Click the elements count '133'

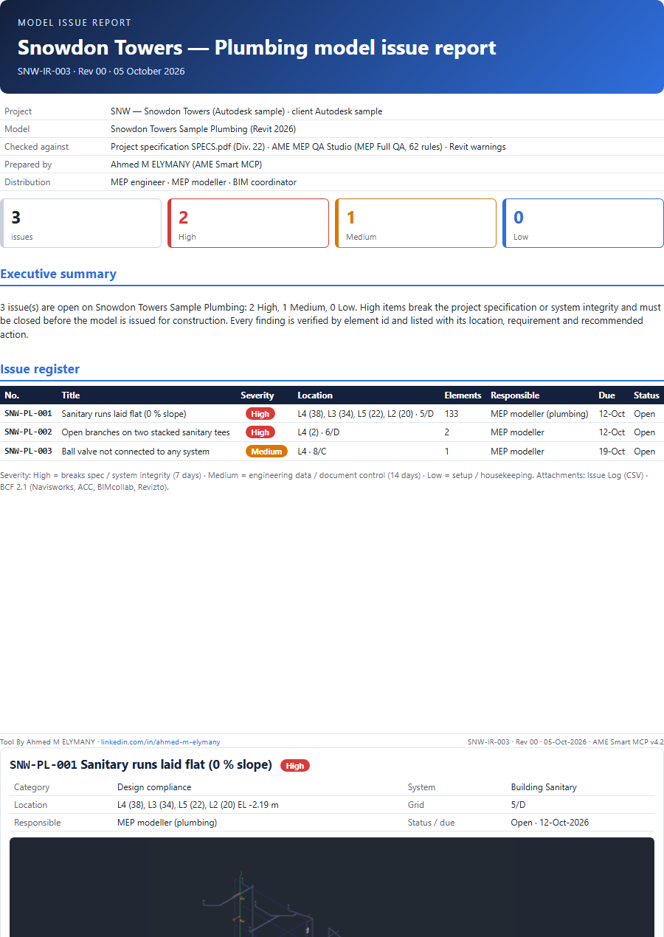pos(452,413)
